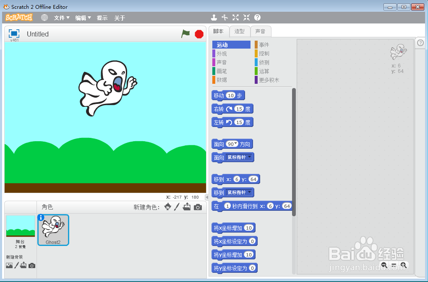Screen dimensions: 428x282
Task: Zoom in the scripts area
Action: coord(403,265)
